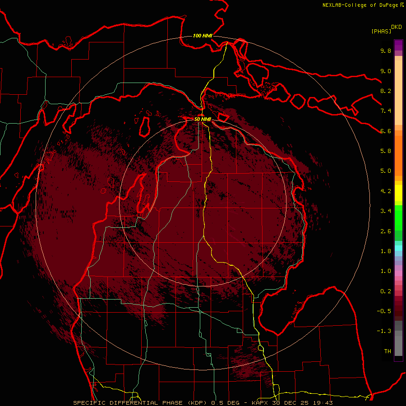The image size is (406, 406).
Task: Click the 2.6 scale value
Action: coord(386,231)
